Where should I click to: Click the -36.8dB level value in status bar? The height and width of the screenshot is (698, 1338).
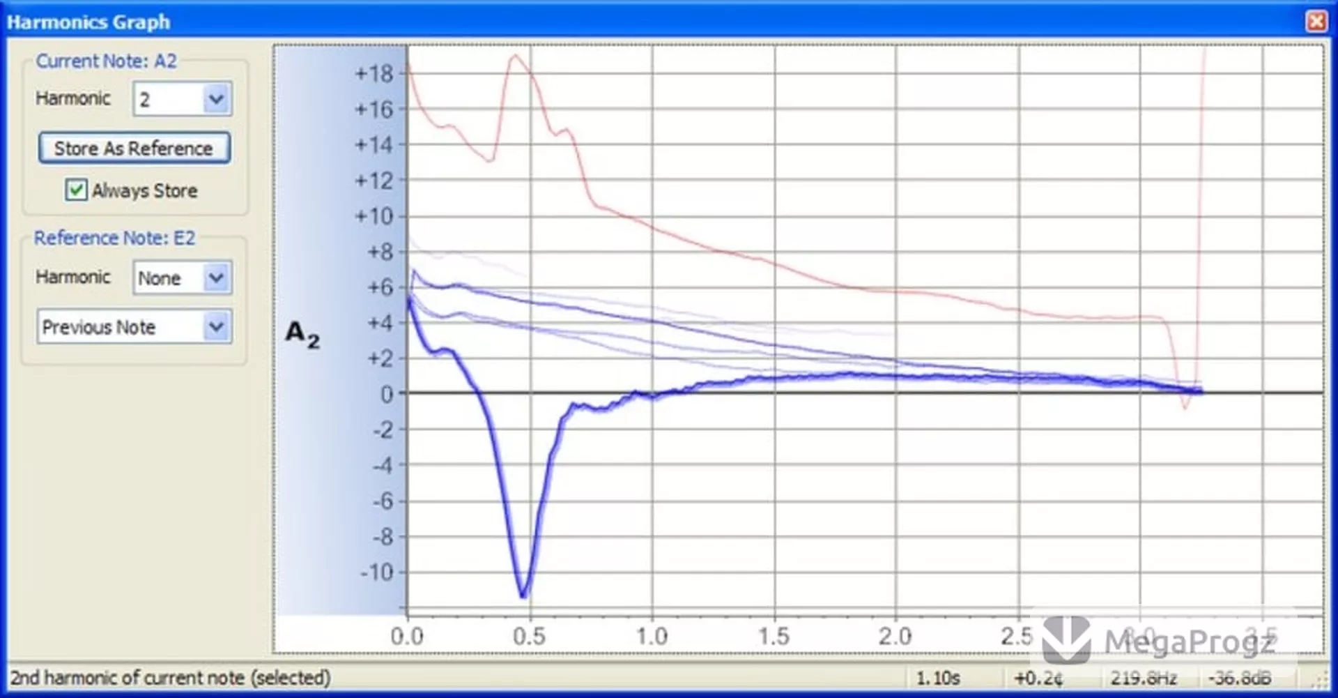tap(1240, 677)
